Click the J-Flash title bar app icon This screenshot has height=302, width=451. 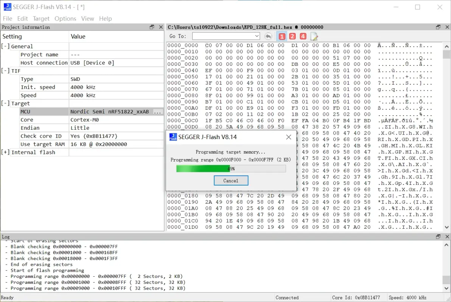7,7
